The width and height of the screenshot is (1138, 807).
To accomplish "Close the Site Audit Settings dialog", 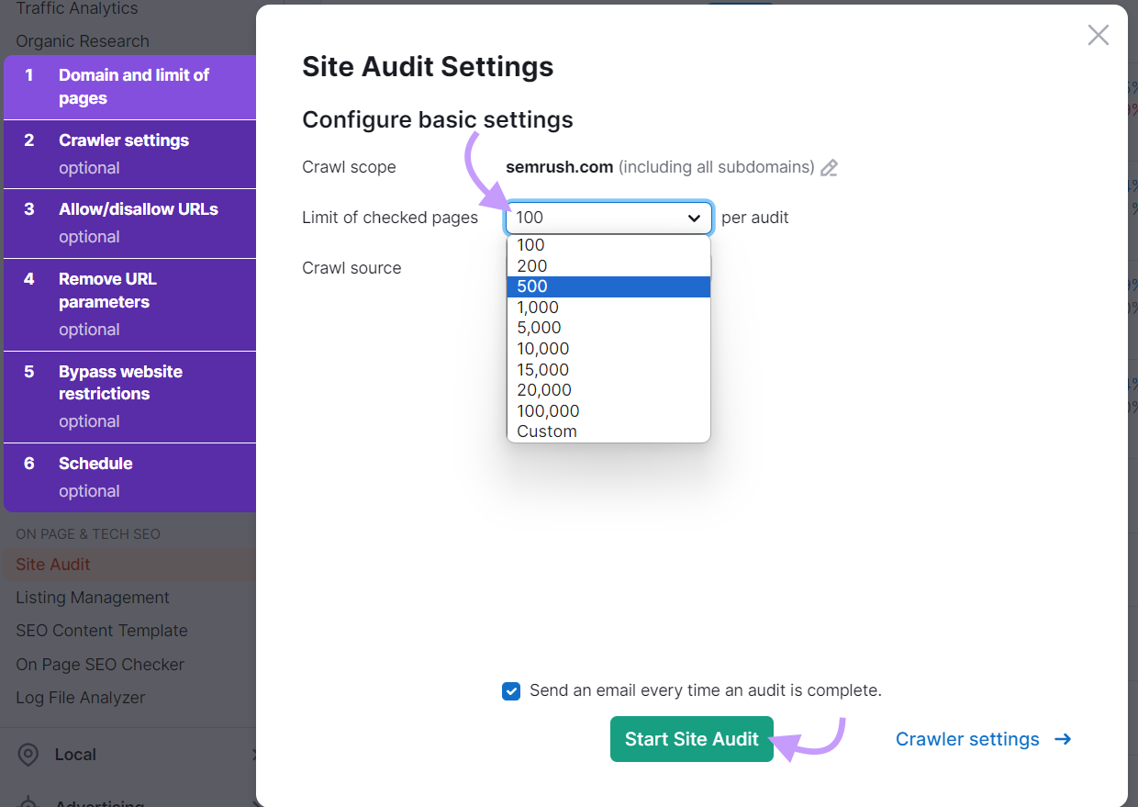I will click(1098, 36).
